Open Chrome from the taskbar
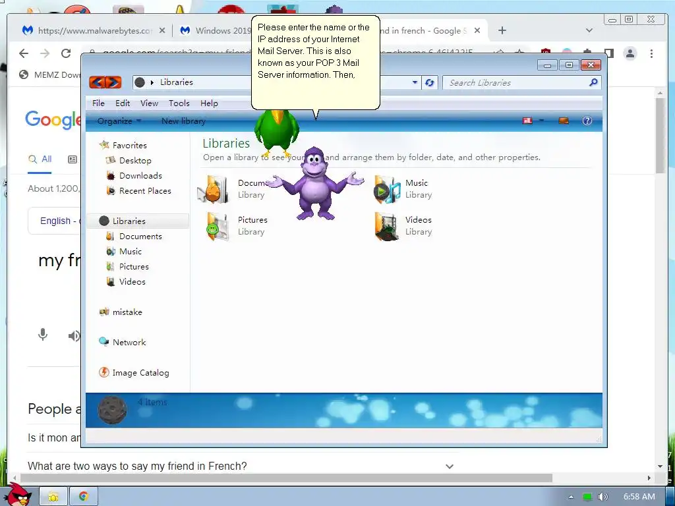The width and height of the screenshot is (675, 506). pos(84,497)
